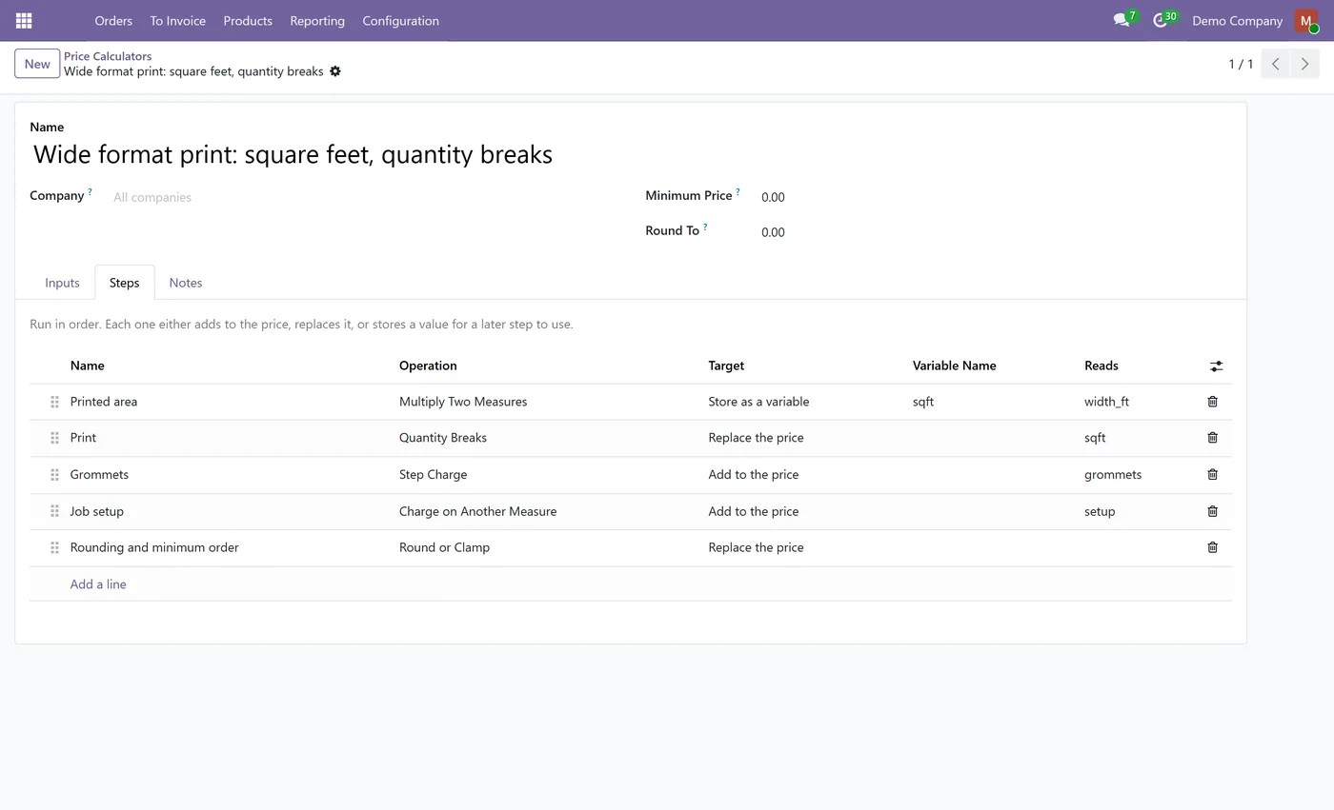
Task: Open optional columns settings icon
Action: (1216, 365)
